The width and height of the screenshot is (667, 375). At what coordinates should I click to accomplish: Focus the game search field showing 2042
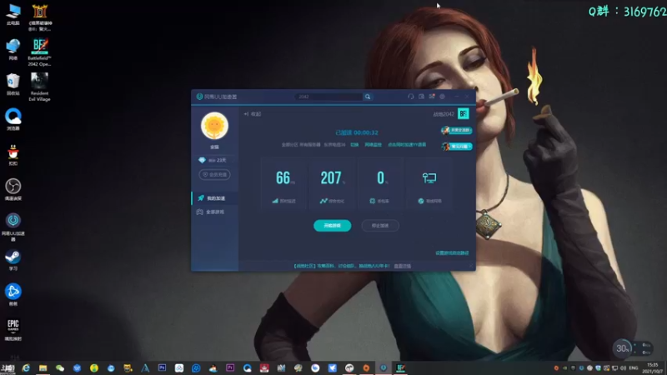coord(328,97)
